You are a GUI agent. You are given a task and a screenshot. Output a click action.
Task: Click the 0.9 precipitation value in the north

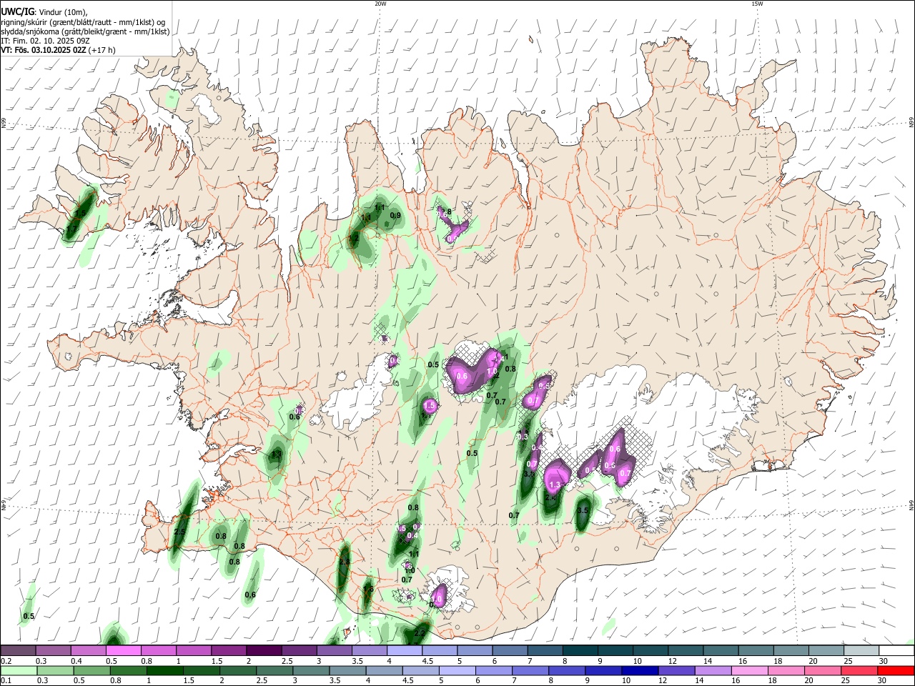(395, 215)
